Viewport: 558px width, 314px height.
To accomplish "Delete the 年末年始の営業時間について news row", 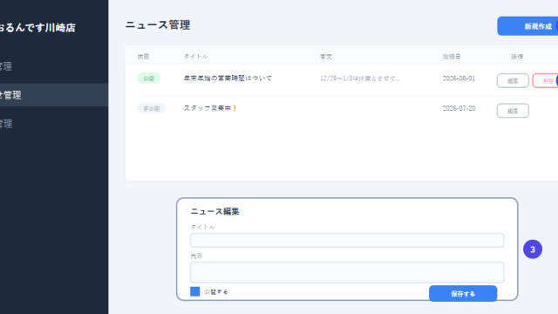I will point(545,81).
